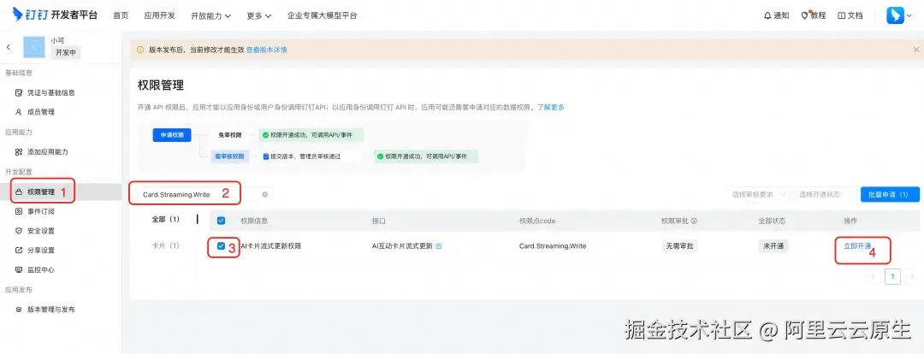Image resolution: width=924 pixels, height=354 pixels.
Task: Open 教程 tutorials link
Action: pos(814,16)
